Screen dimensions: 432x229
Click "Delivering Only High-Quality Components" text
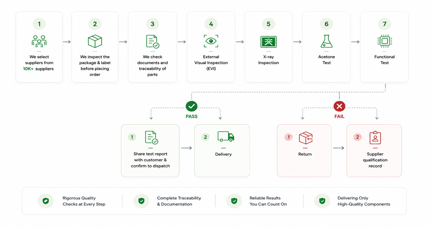click(x=364, y=201)
